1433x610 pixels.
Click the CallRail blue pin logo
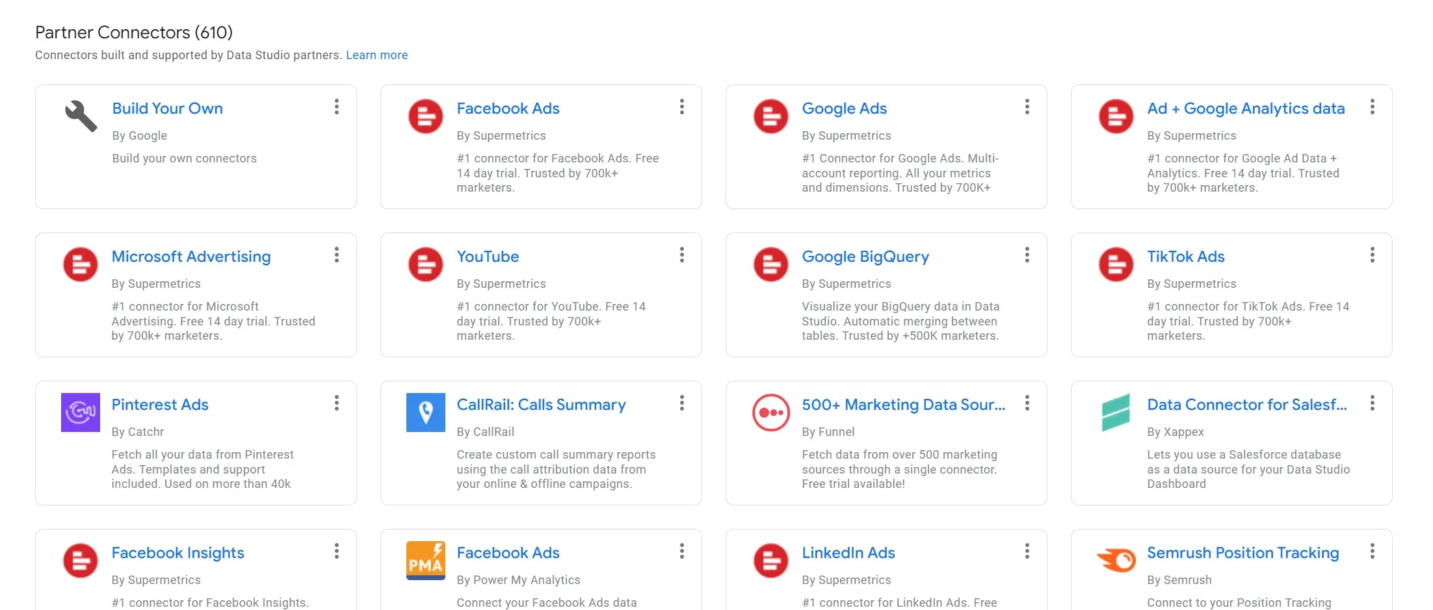[426, 413]
